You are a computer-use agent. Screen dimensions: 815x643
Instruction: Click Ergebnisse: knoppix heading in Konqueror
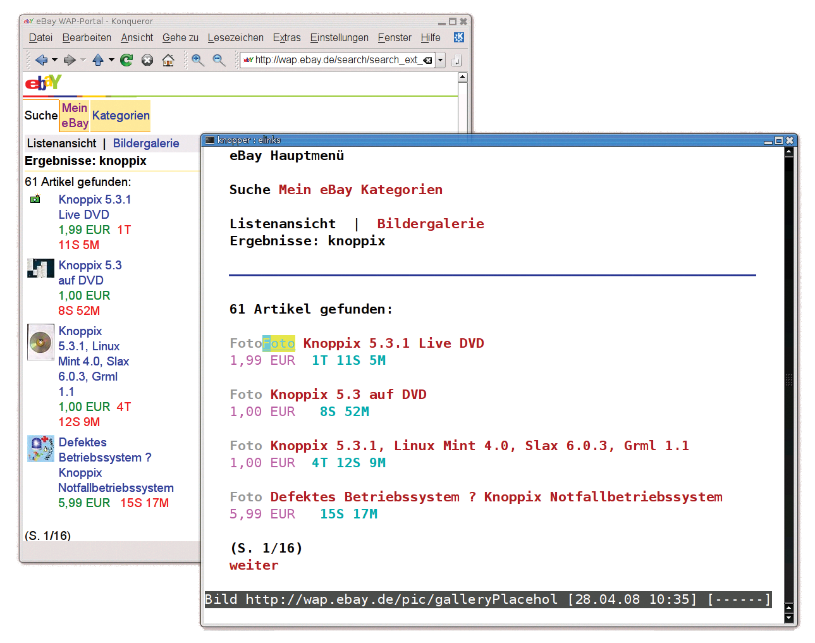pos(85,161)
